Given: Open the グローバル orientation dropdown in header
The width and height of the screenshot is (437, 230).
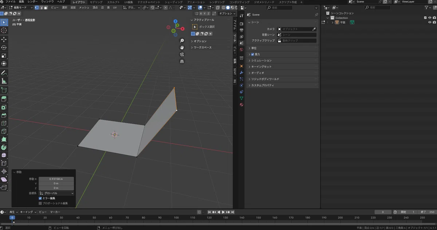Looking at the screenshot, I should [131, 7].
